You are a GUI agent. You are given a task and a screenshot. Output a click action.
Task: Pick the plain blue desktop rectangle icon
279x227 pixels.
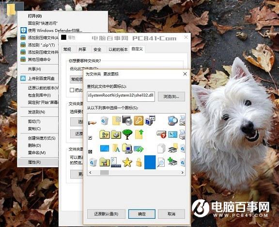coord(105,148)
